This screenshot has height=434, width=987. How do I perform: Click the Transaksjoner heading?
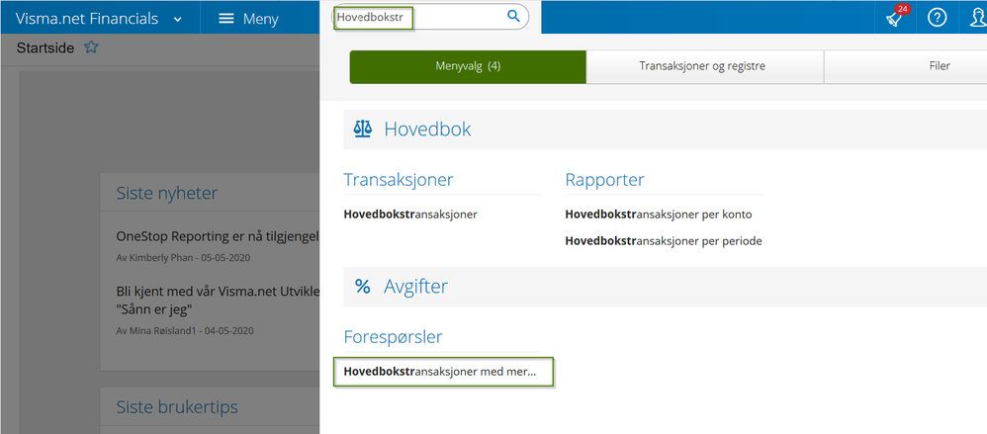tap(399, 180)
